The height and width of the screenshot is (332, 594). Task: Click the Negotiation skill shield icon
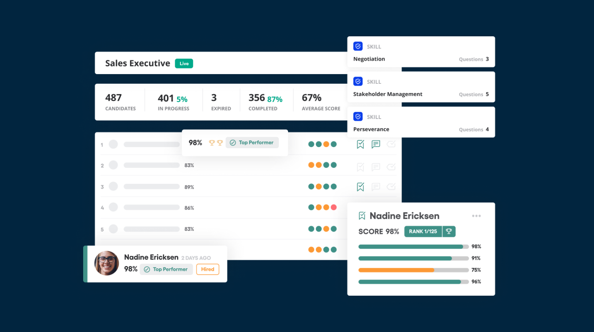coord(358,46)
